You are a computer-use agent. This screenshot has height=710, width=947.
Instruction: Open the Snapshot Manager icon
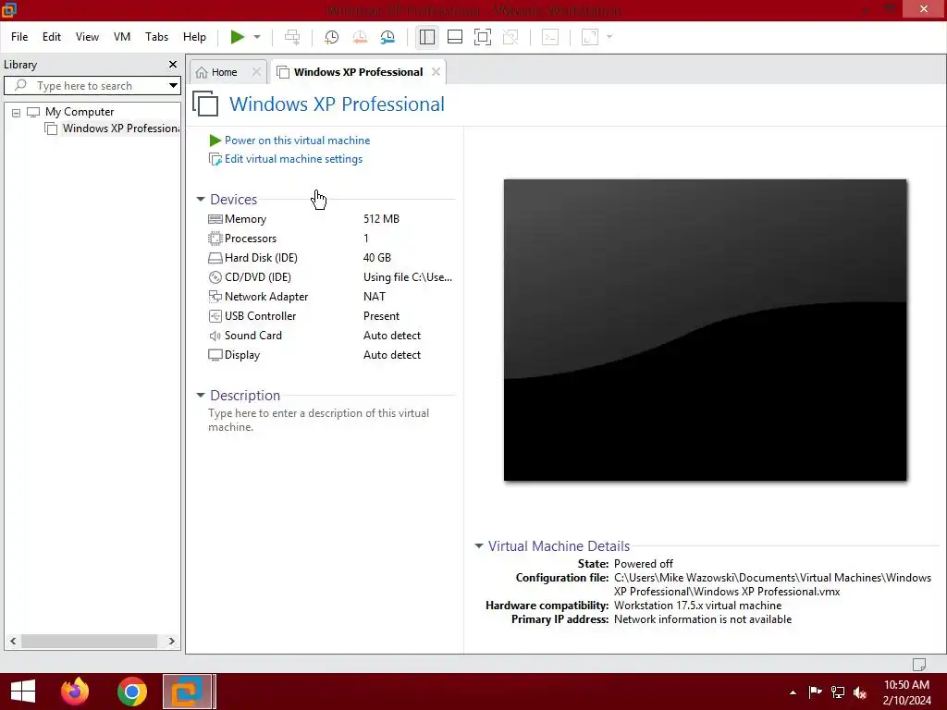[387, 37]
